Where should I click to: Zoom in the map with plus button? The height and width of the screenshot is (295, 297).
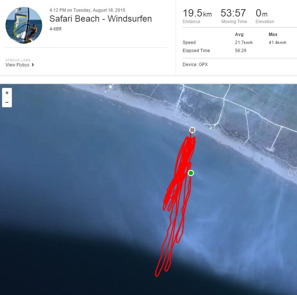[7, 93]
